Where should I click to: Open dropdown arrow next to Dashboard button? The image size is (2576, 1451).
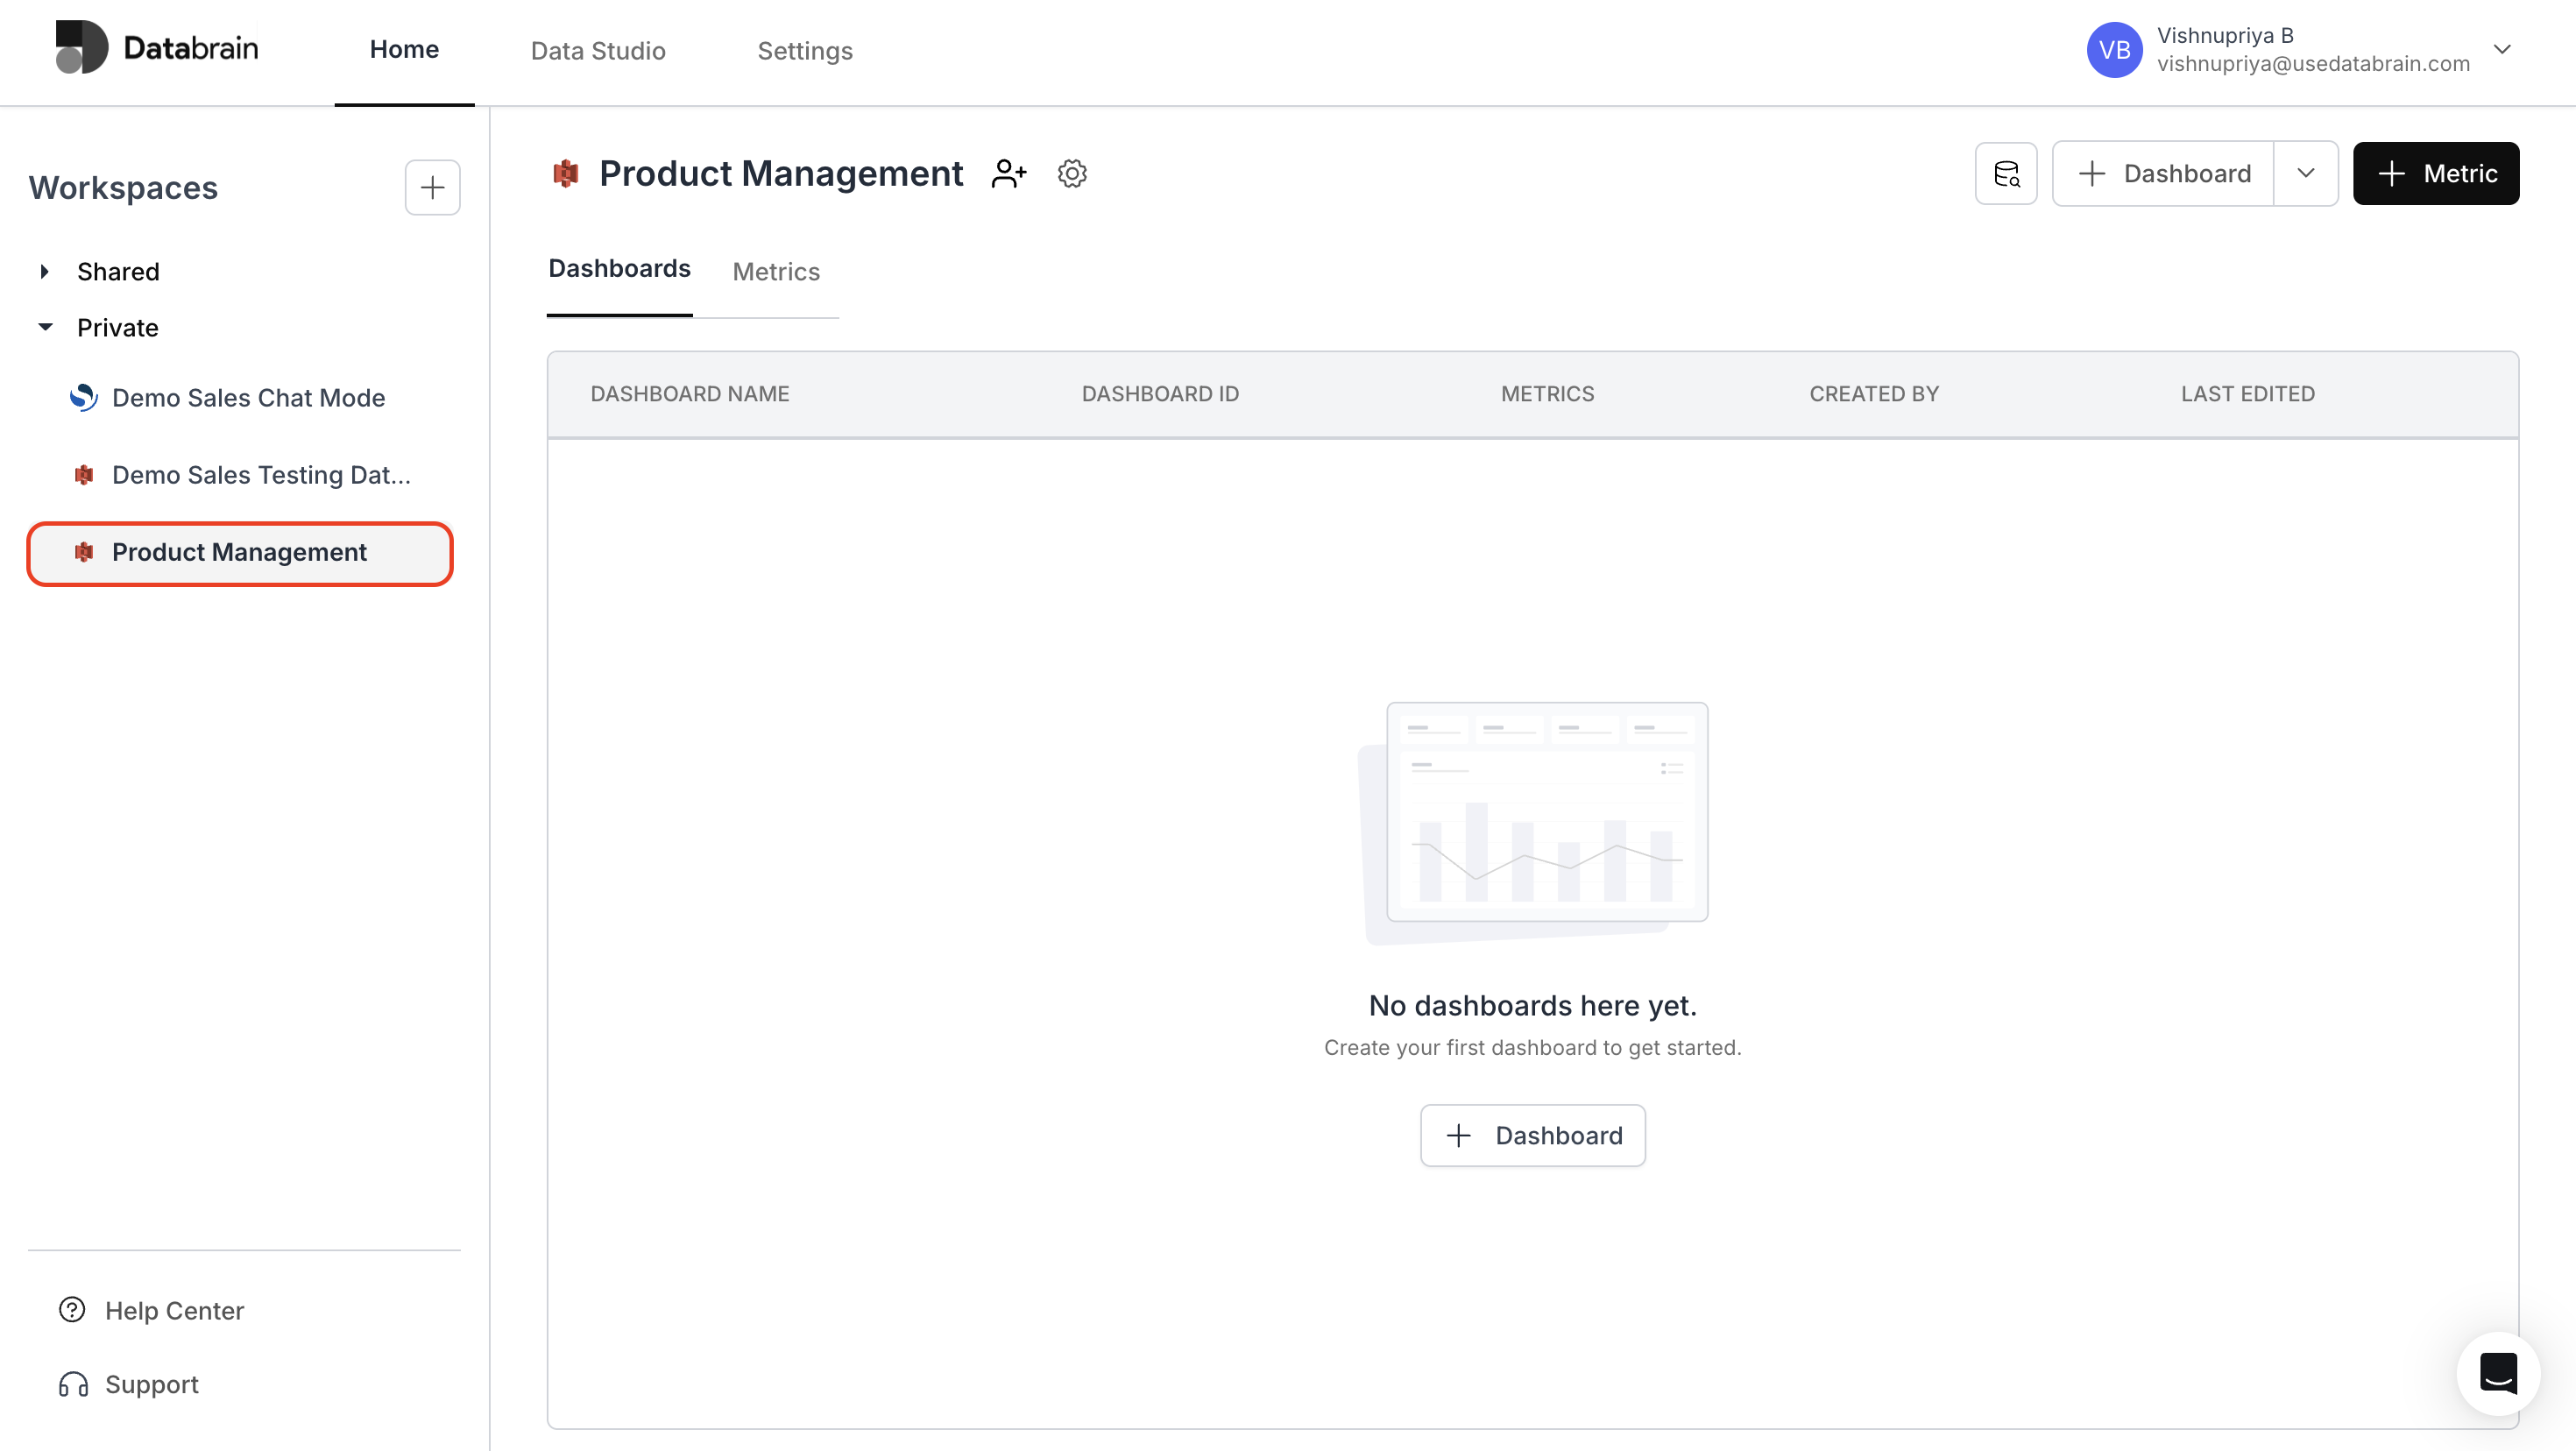(2305, 174)
